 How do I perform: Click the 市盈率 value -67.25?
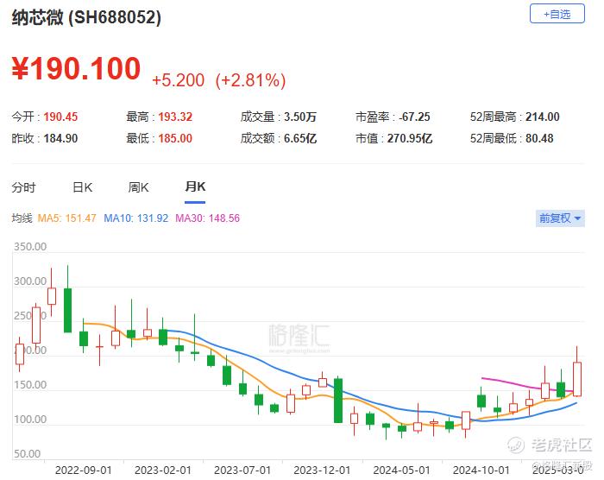pyautogui.click(x=414, y=117)
